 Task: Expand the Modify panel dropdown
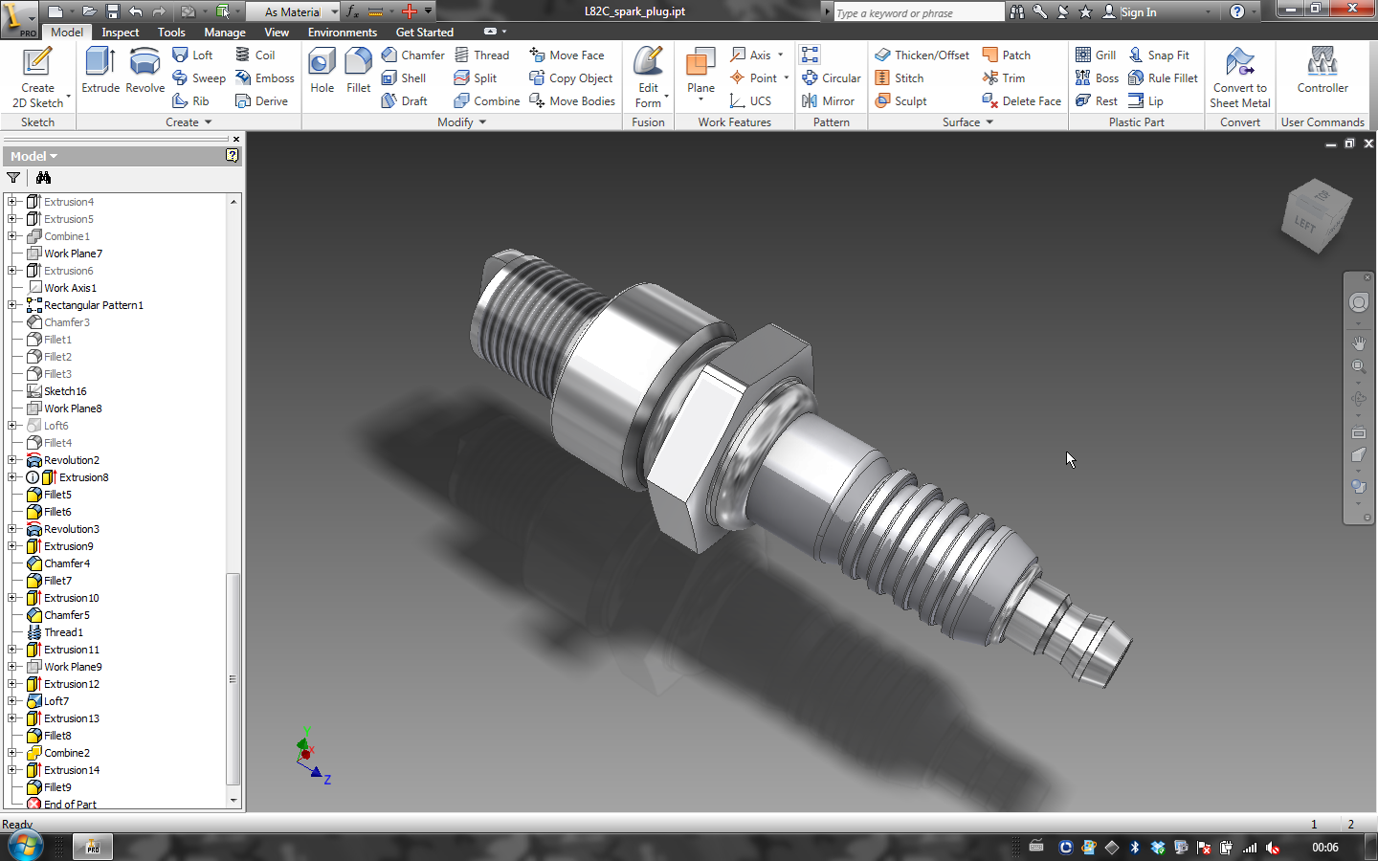click(462, 122)
